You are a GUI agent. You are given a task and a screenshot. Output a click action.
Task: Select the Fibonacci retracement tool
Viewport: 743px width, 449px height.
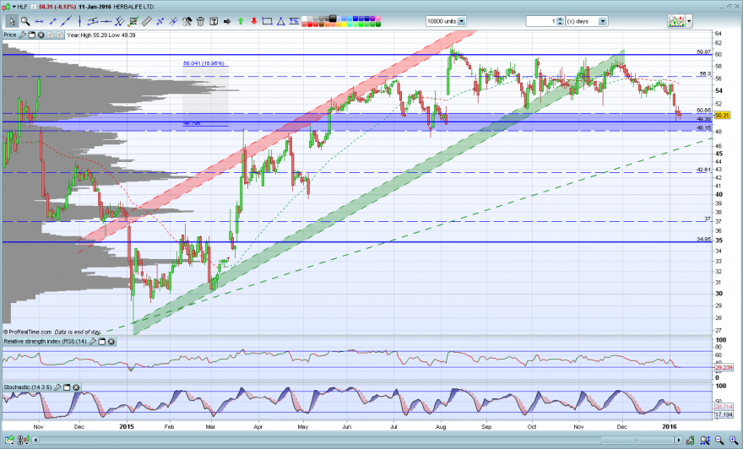(93, 21)
